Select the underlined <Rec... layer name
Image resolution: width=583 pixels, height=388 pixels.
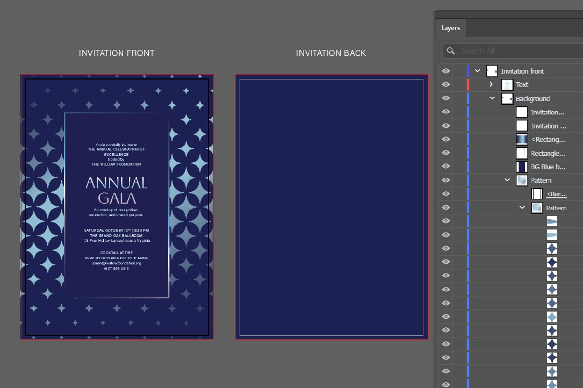[x=556, y=194]
